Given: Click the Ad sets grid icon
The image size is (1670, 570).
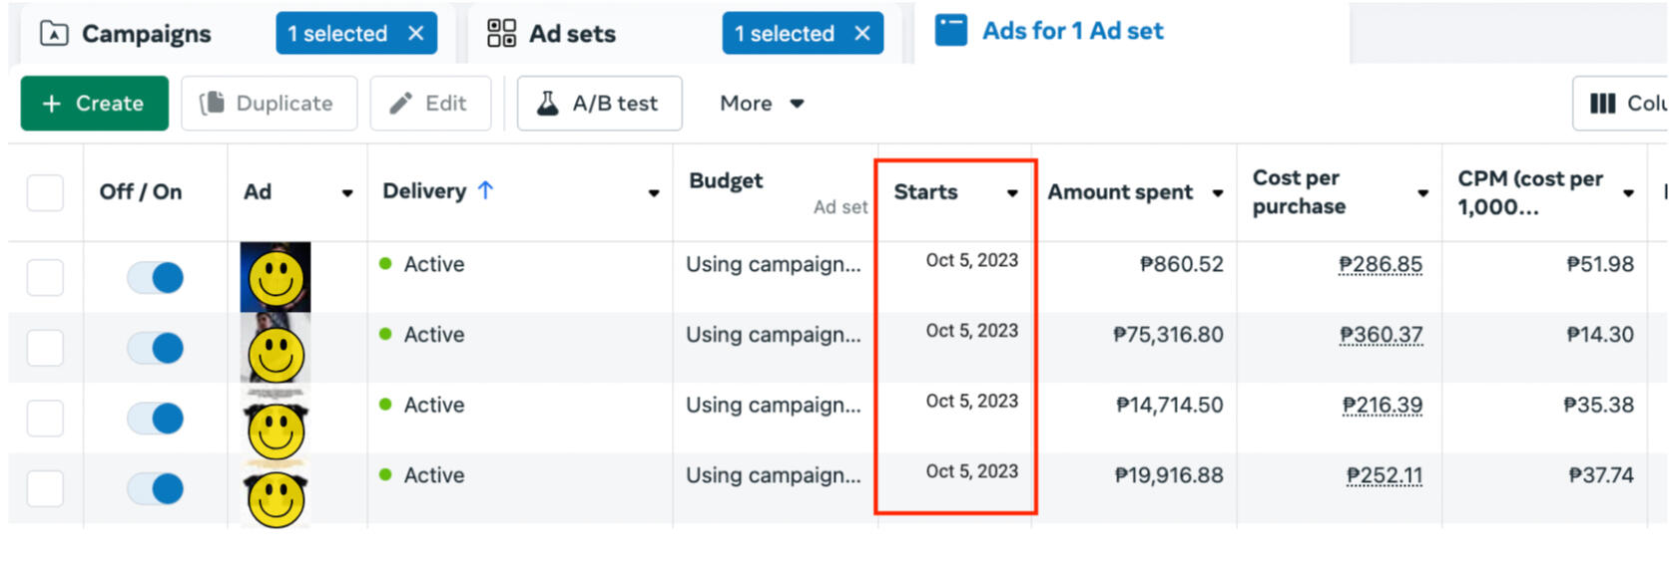Looking at the screenshot, I should pos(501,34).
